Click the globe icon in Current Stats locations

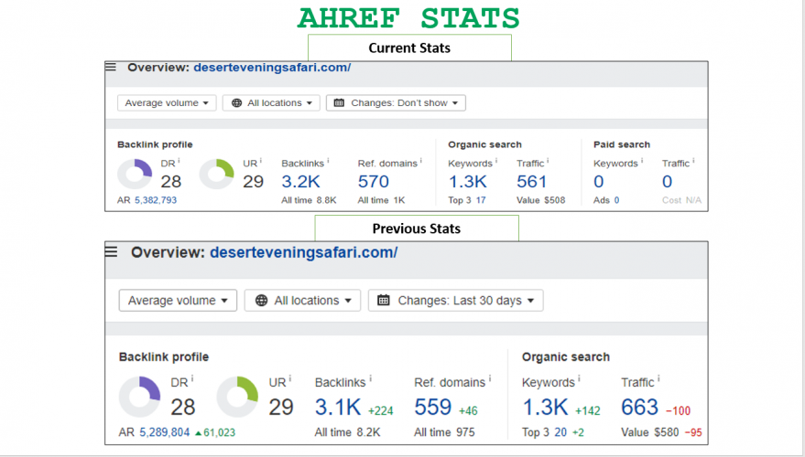pyautogui.click(x=236, y=103)
